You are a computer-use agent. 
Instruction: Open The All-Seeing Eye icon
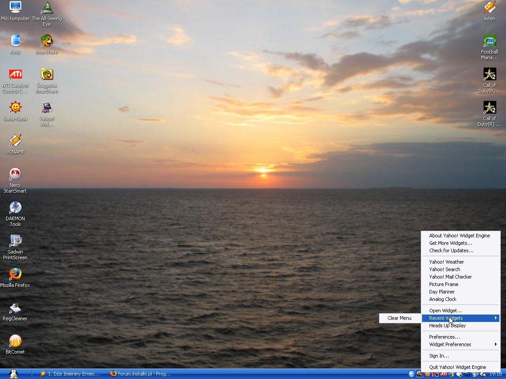pos(47,8)
